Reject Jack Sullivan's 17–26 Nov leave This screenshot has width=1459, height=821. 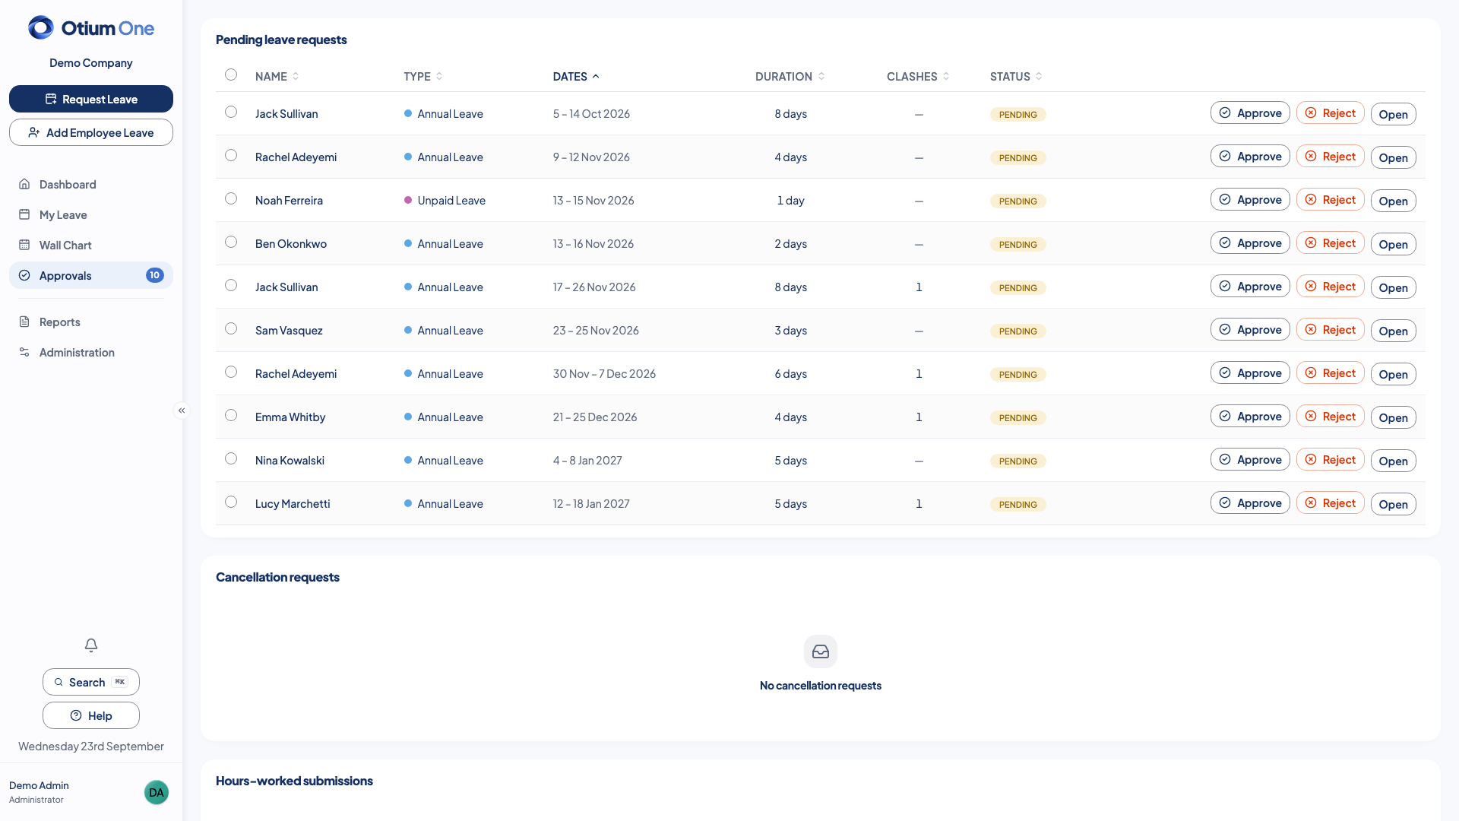click(x=1331, y=286)
